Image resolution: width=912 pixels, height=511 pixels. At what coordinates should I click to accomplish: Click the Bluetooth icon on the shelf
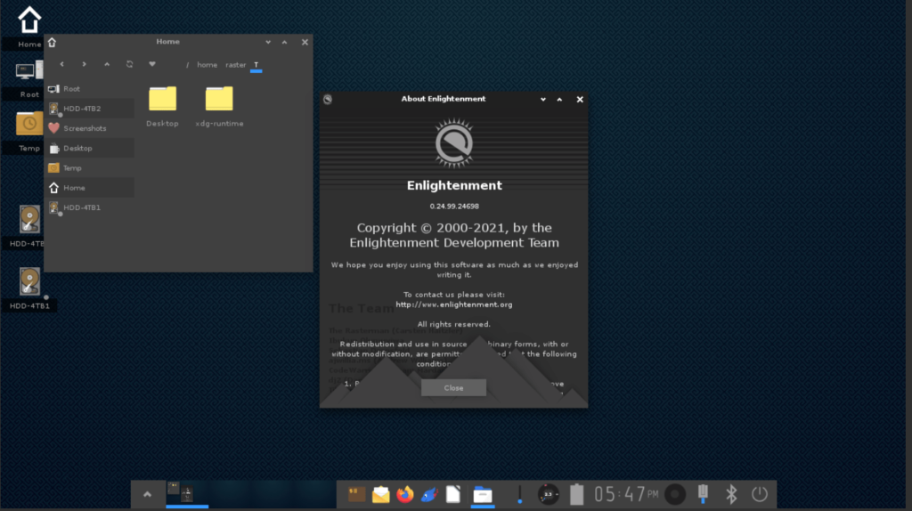(x=731, y=494)
